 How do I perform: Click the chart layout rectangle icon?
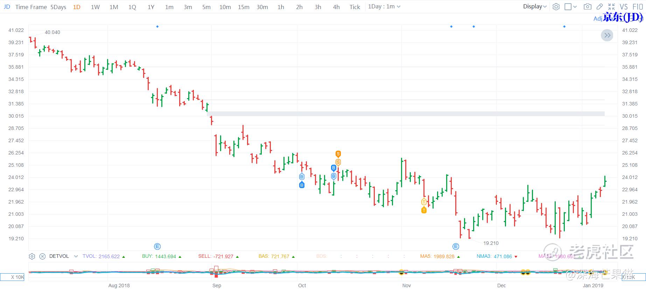click(568, 7)
